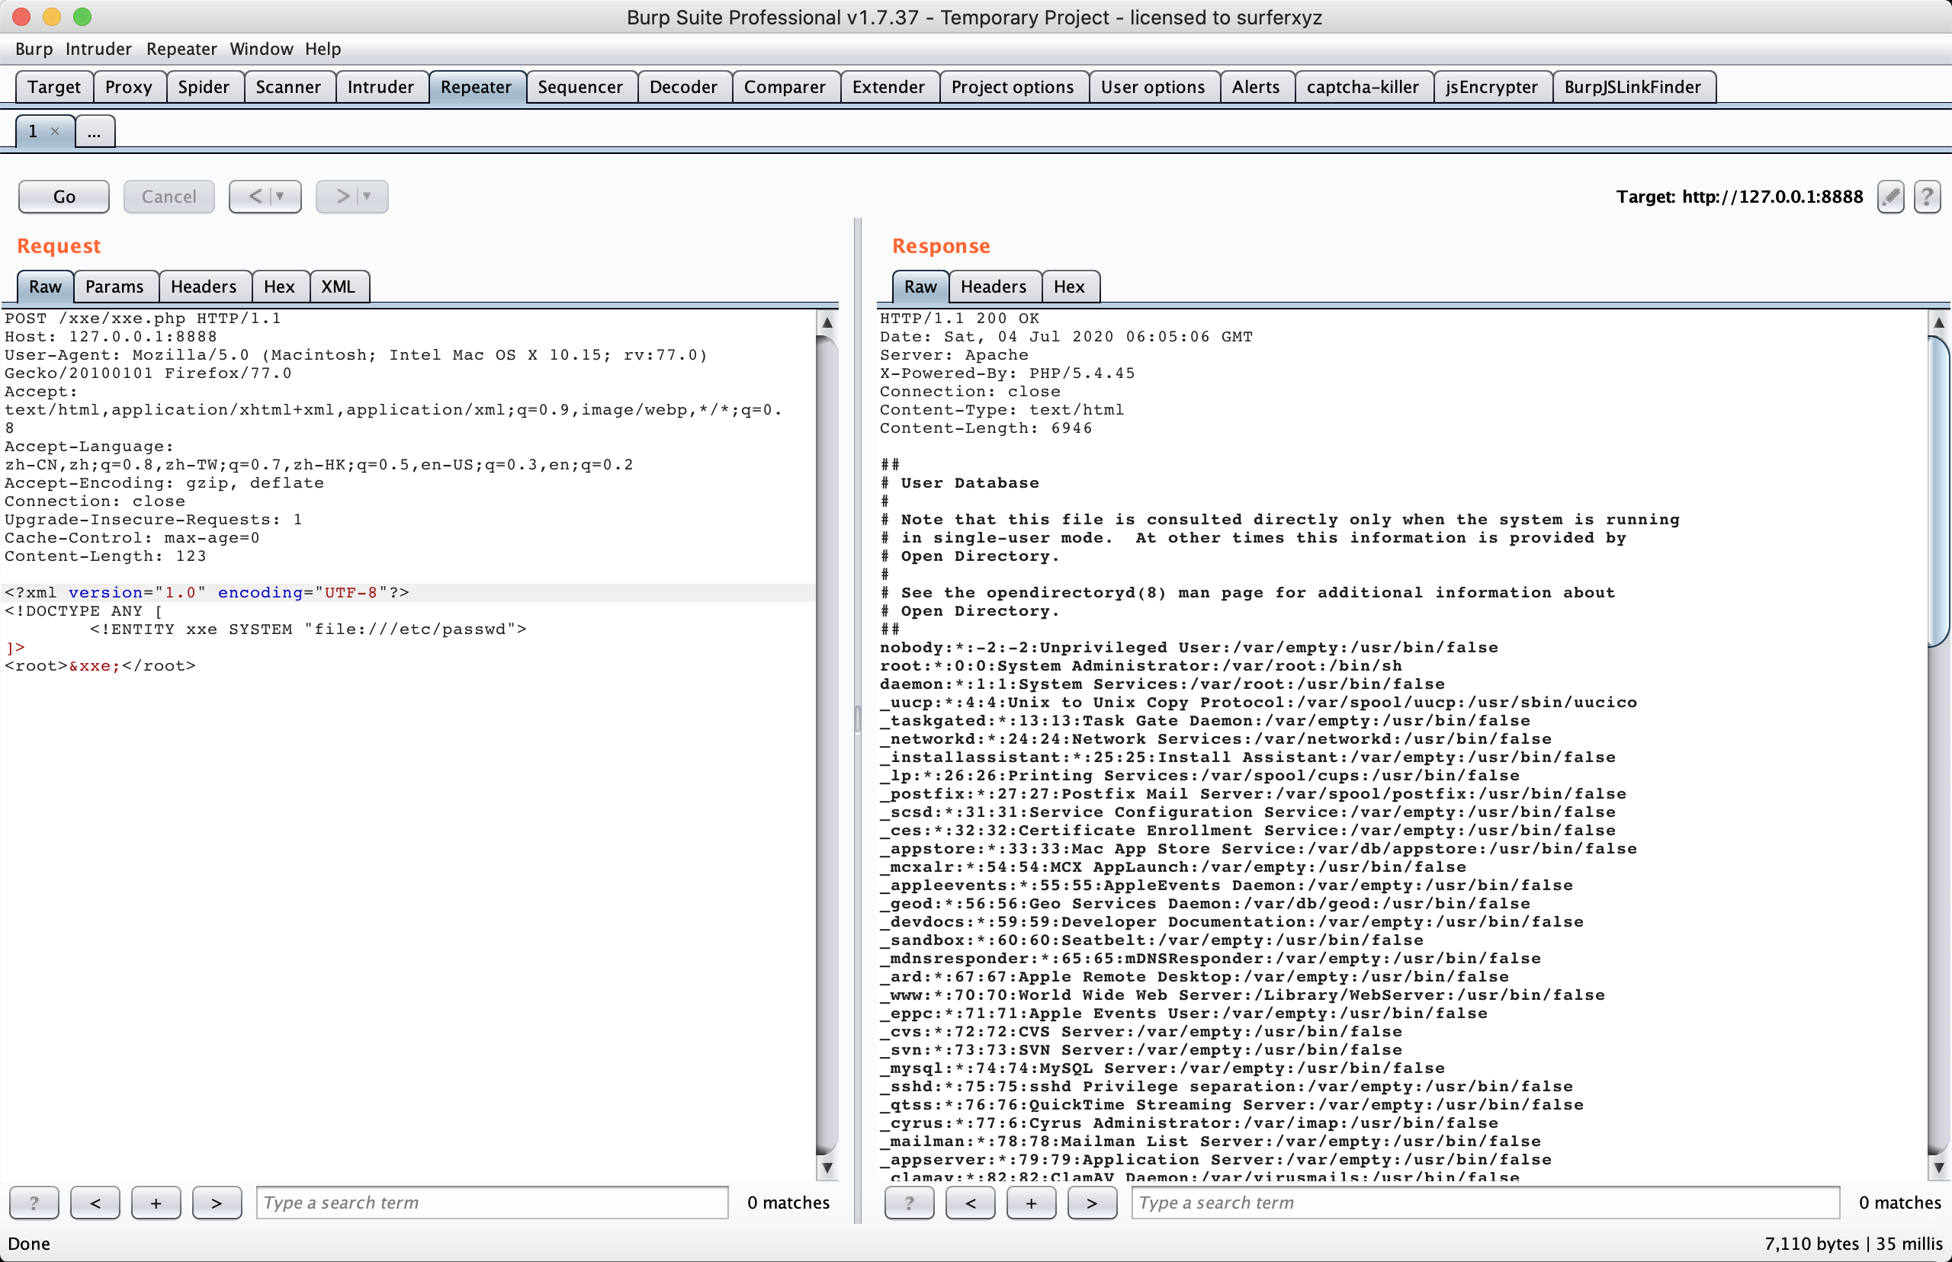Close Repeater tab 1 with x
Image resolution: width=1952 pixels, height=1262 pixels.
tap(55, 131)
